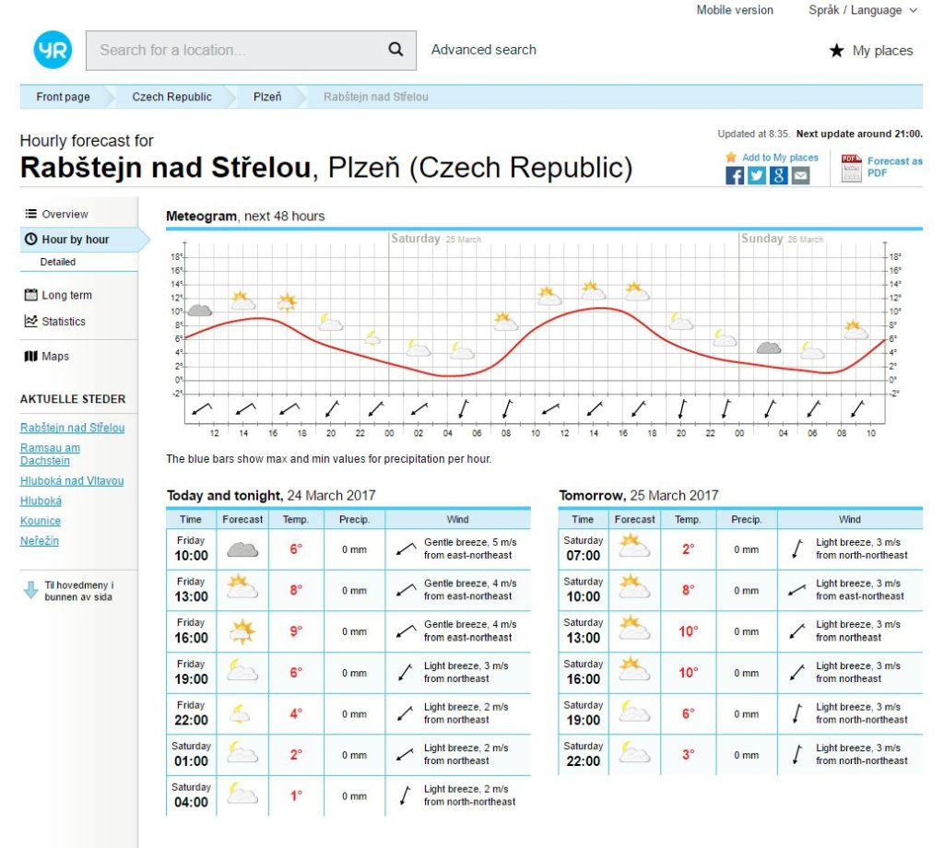Open Ramsau am Dachstein recent place

tap(50, 454)
